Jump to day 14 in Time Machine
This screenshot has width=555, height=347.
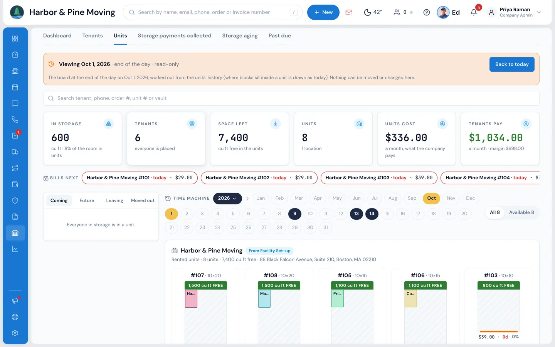click(x=372, y=214)
